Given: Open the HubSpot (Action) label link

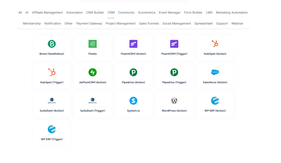Looking at the screenshot, I should (215, 54).
